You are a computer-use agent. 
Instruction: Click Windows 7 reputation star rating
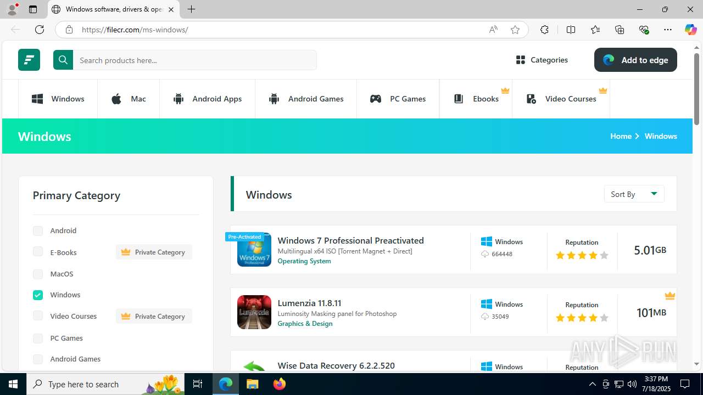(x=582, y=255)
